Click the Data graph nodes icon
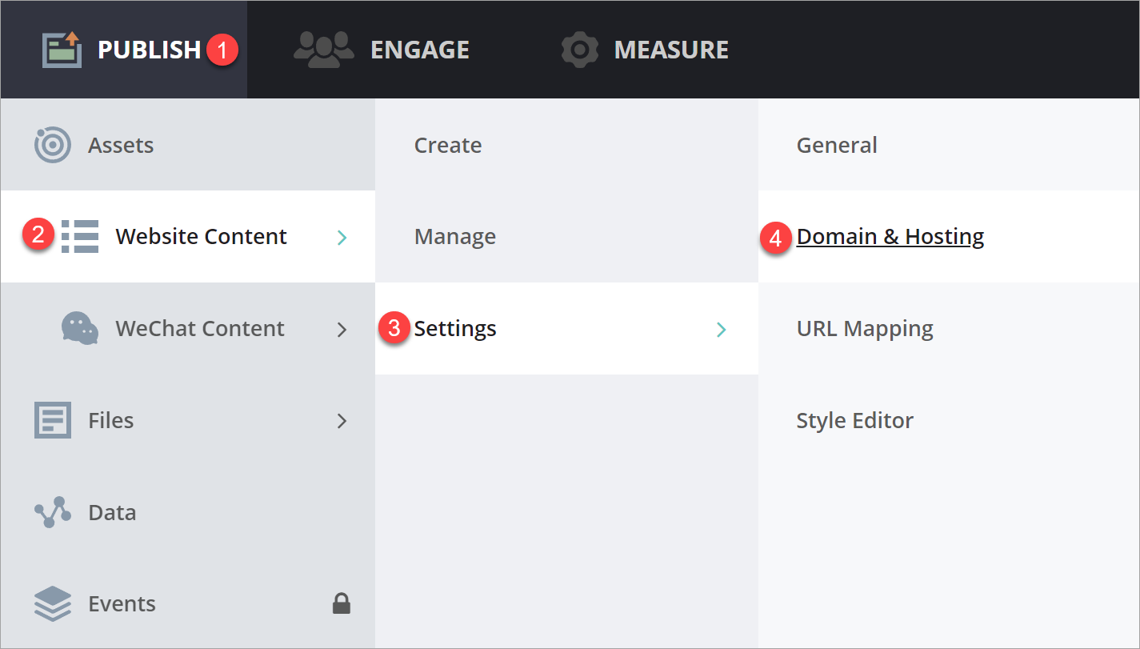 [53, 512]
